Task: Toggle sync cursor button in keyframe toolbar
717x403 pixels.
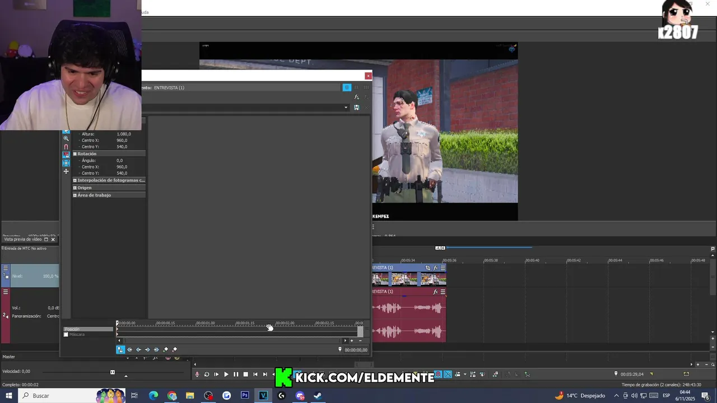Action: click(120, 350)
